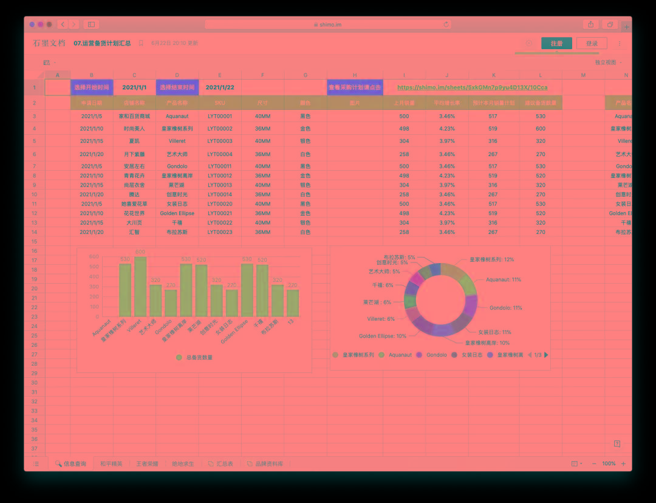Toggle Safari sidebar button

click(x=91, y=24)
